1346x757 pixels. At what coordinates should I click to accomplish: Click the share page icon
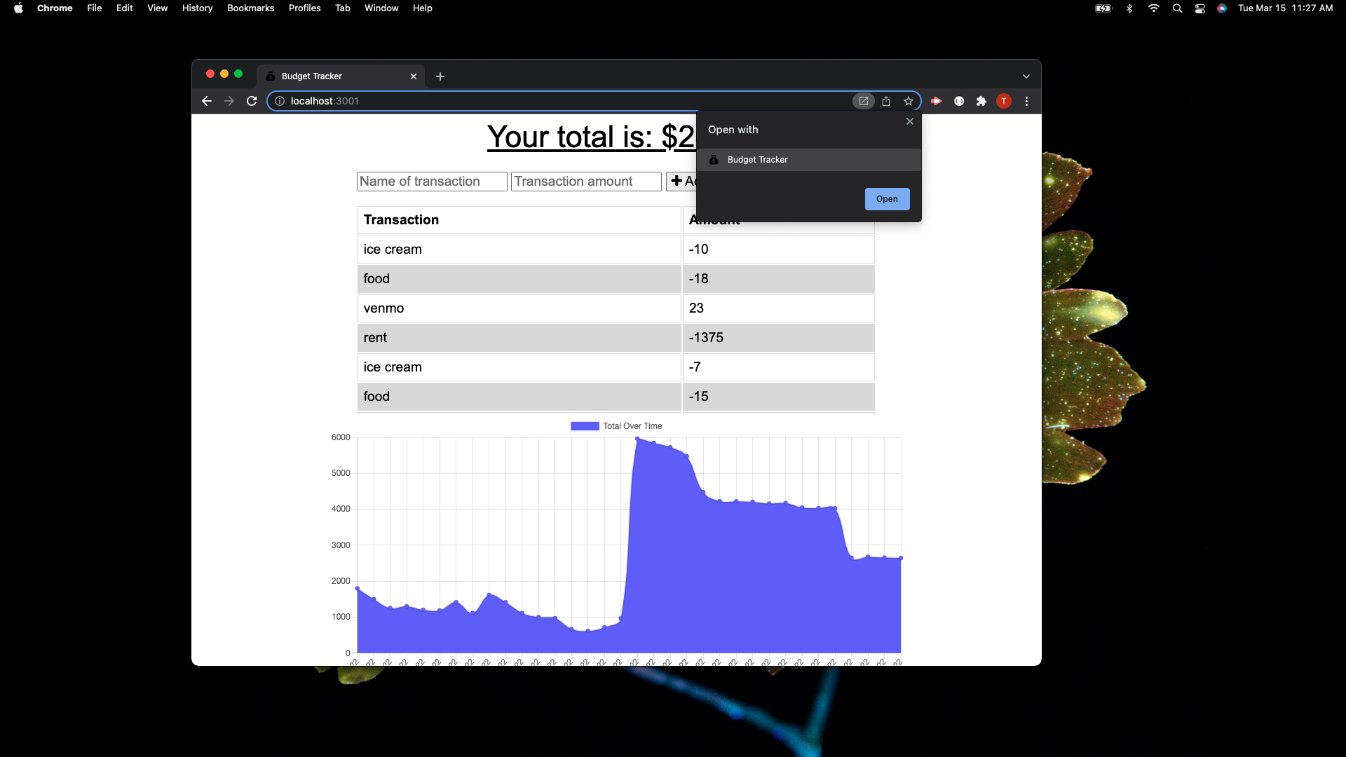tap(885, 101)
